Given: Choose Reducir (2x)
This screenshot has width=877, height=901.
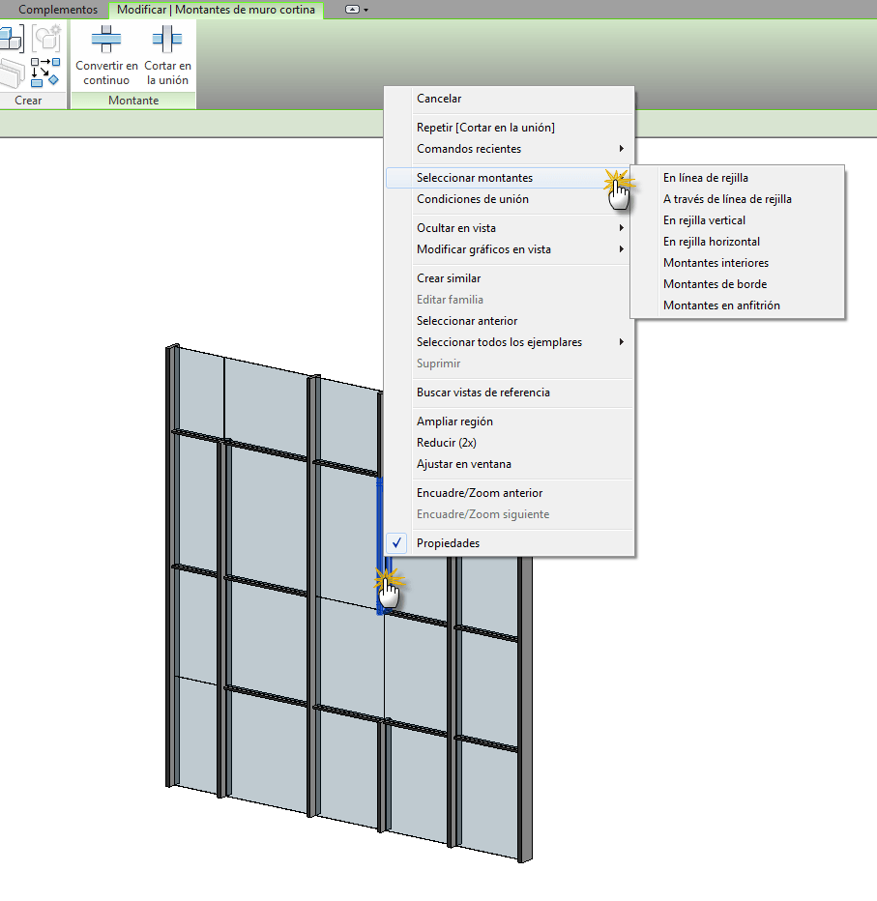Looking at the screenshot, I should tap(510, 443).
